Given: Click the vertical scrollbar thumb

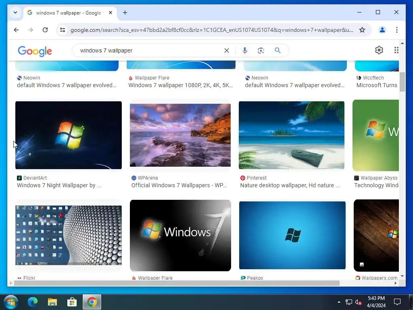Looking at the screenshot, I should 402,82.
